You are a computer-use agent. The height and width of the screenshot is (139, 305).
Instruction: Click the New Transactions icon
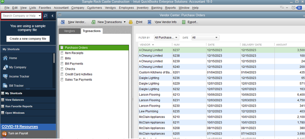[x=93, y=22]
